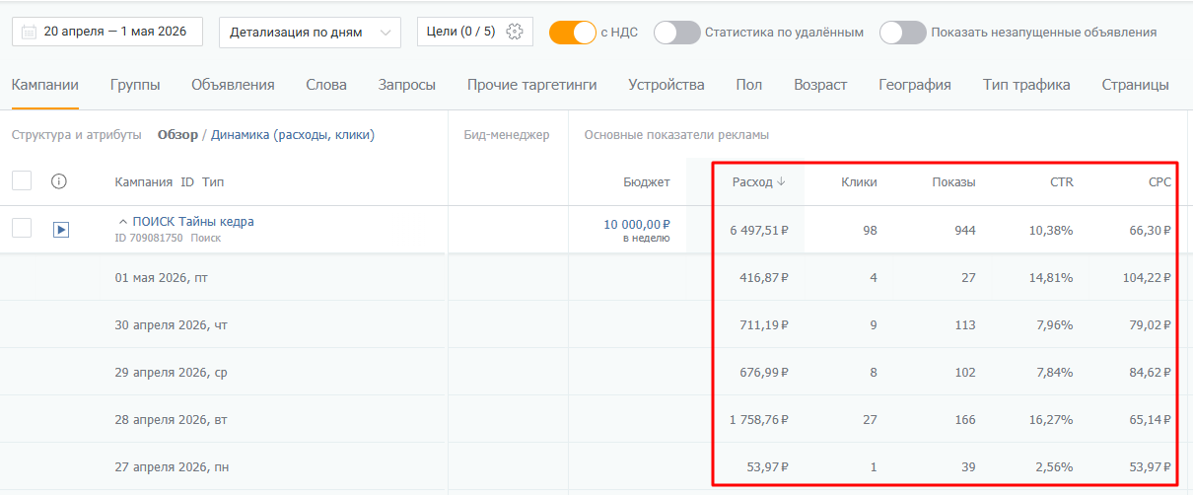Sort by the CPC column header

point(1159,181)
